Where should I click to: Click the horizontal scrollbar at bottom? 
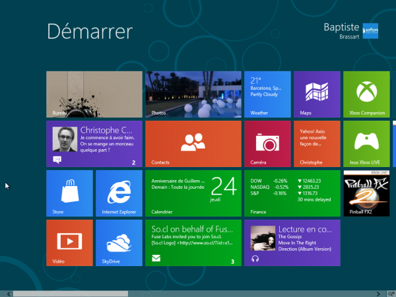(x=71, y=293)
